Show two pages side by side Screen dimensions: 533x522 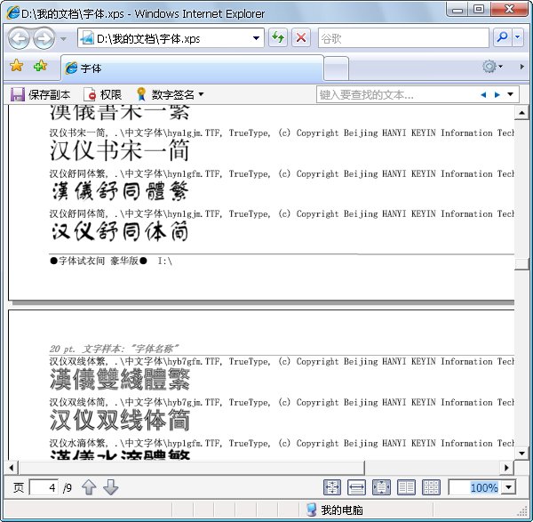406,487
